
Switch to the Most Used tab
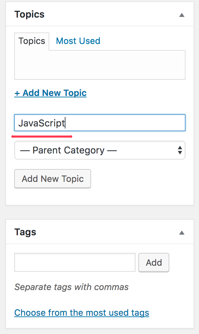(x=78, y=41)
